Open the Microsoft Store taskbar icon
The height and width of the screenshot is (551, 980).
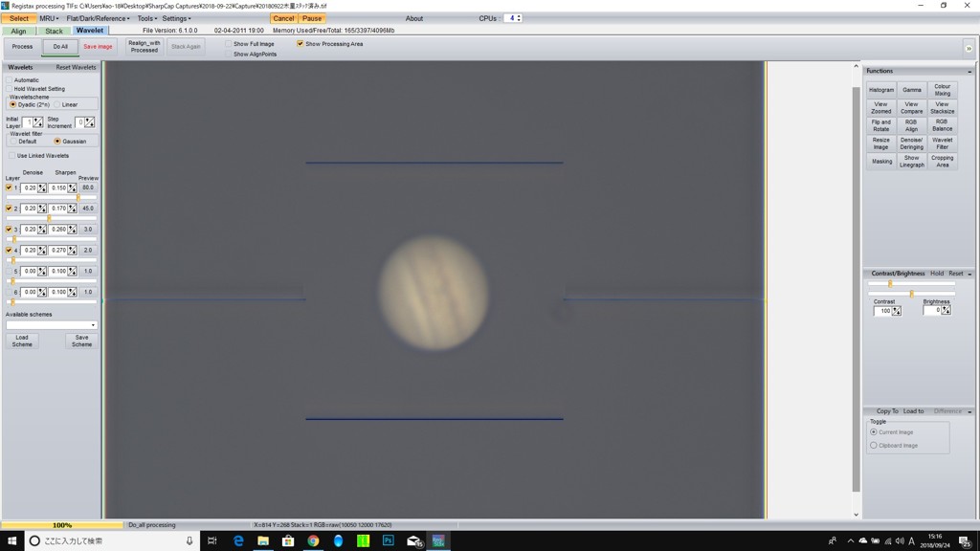(x=288, y=540)
